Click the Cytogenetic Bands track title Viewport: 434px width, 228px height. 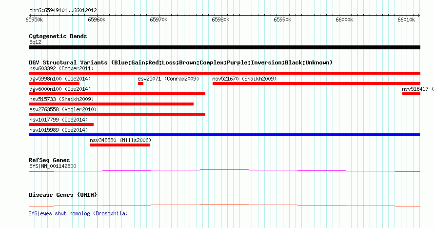(58, 36)
